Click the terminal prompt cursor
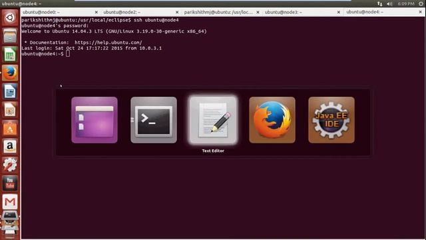 click(68, 54)
